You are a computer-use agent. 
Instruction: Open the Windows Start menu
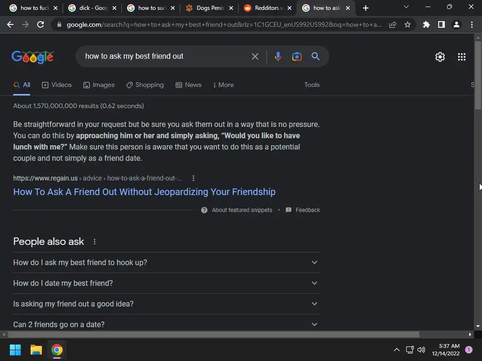pyautogui.click(x=15, y=350)
